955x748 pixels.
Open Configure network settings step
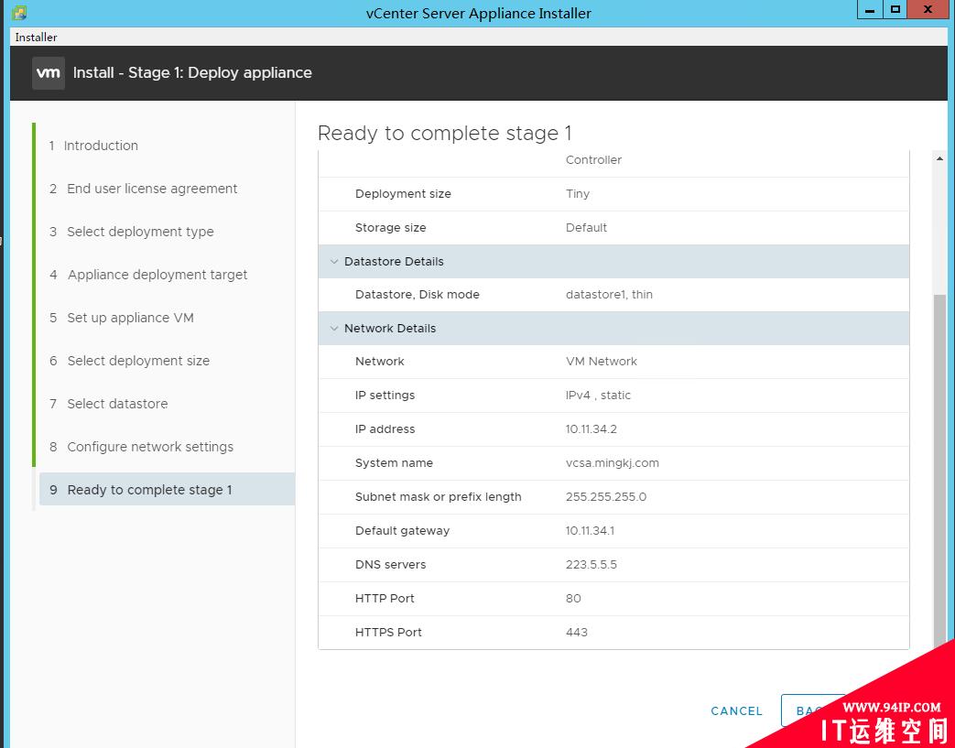point(141,447)
